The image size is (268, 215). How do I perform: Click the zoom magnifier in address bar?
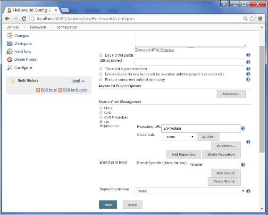click(245, 18)
